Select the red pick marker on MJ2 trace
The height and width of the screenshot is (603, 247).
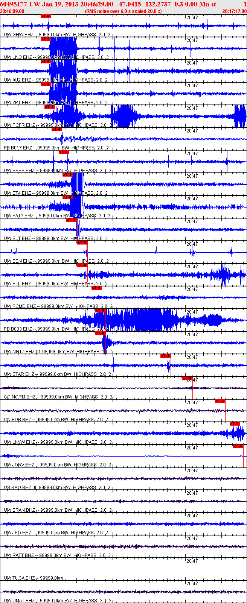(46, 62)
